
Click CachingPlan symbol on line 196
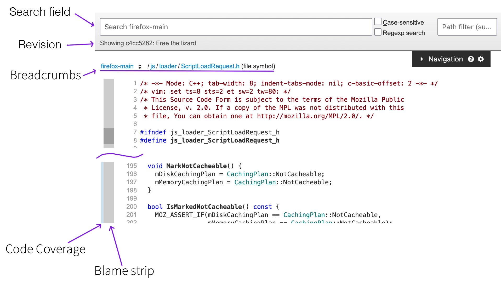point(247,174)
